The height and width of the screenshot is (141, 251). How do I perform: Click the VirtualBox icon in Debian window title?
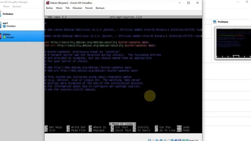pyautogui.click(x=47, y=3)
